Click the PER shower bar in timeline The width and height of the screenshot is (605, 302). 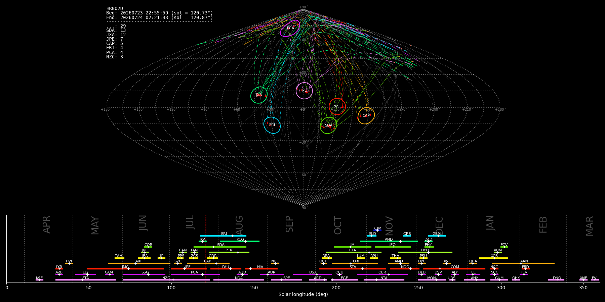(x=229, y=252)
